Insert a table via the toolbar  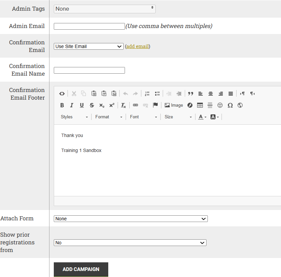(x=200, y=105)
